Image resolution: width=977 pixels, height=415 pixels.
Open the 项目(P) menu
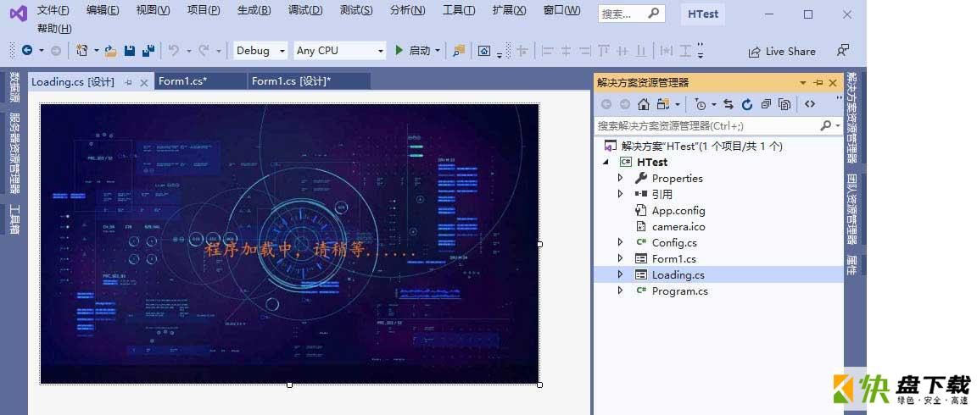204,10
